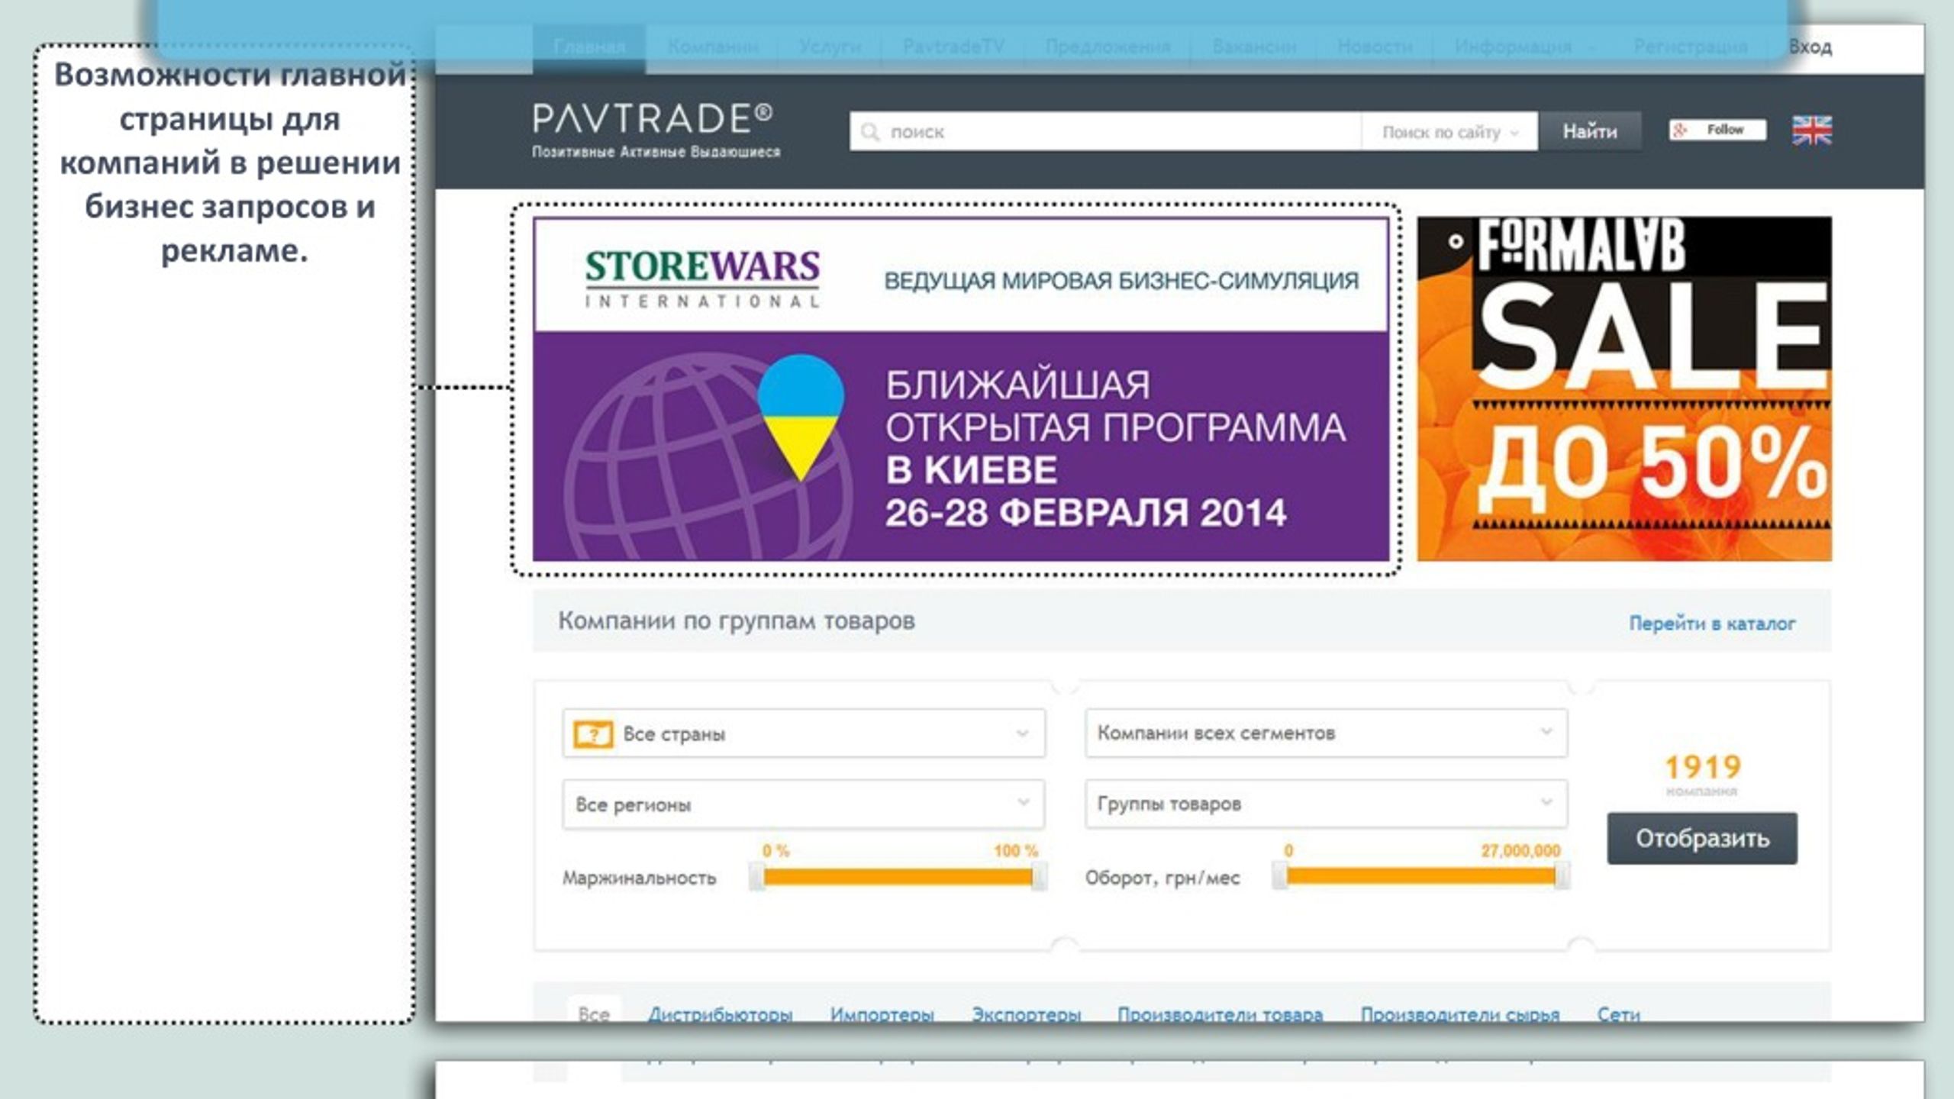Open the Formalab SALE до 50% banner
Screen dimensions: 1954x1099
click(x=1624, y=389)
